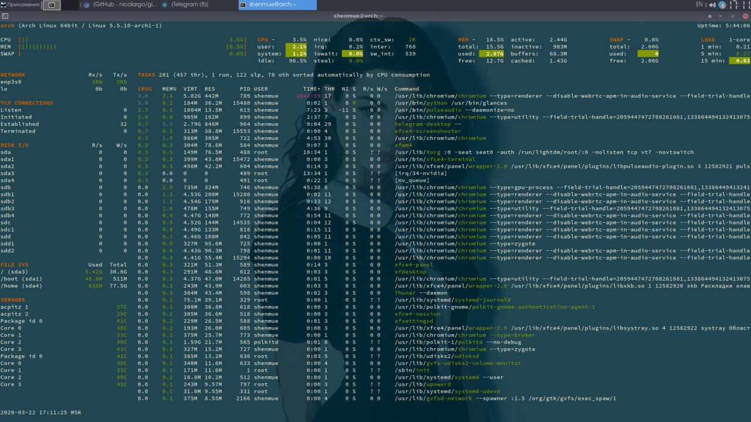This screenshot has height=422, width=751.
Task: Click the Telegram icon in the taskbar
Action: tap(165, 5)
